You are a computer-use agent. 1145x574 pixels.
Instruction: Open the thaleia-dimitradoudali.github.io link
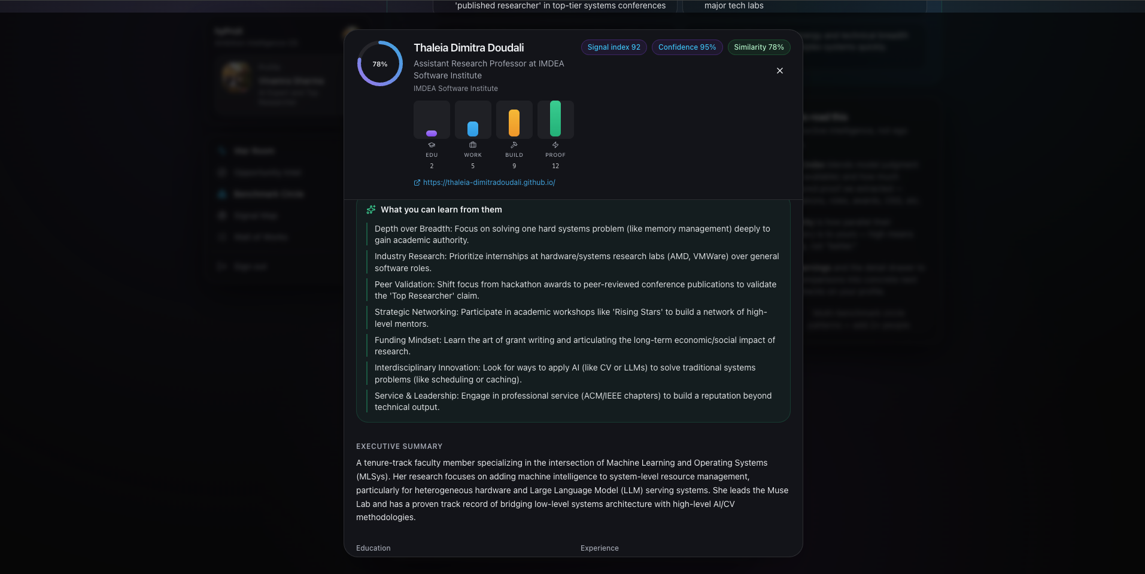coord(489,183)
